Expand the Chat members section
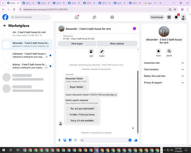Viewport: 191px width, 153px height. coord(164,70)
